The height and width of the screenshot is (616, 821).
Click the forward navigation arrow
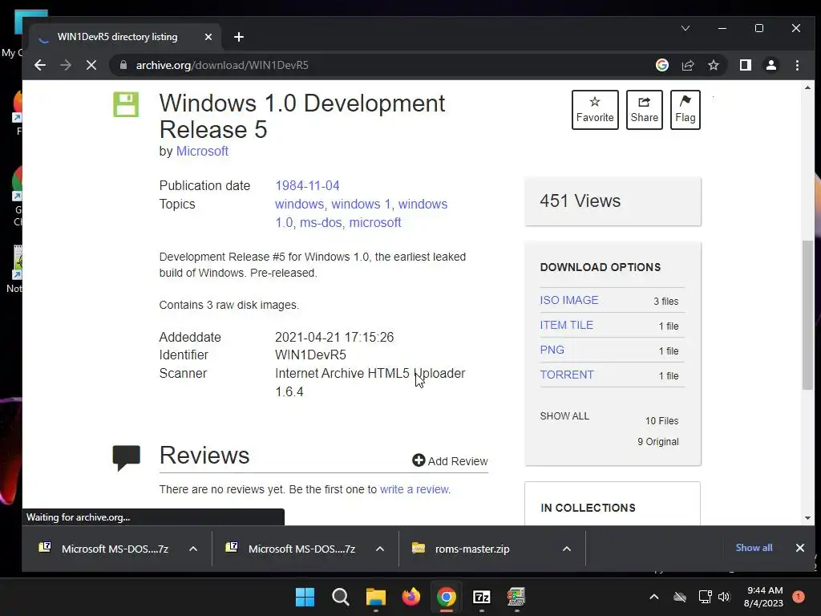coord(66,65)
